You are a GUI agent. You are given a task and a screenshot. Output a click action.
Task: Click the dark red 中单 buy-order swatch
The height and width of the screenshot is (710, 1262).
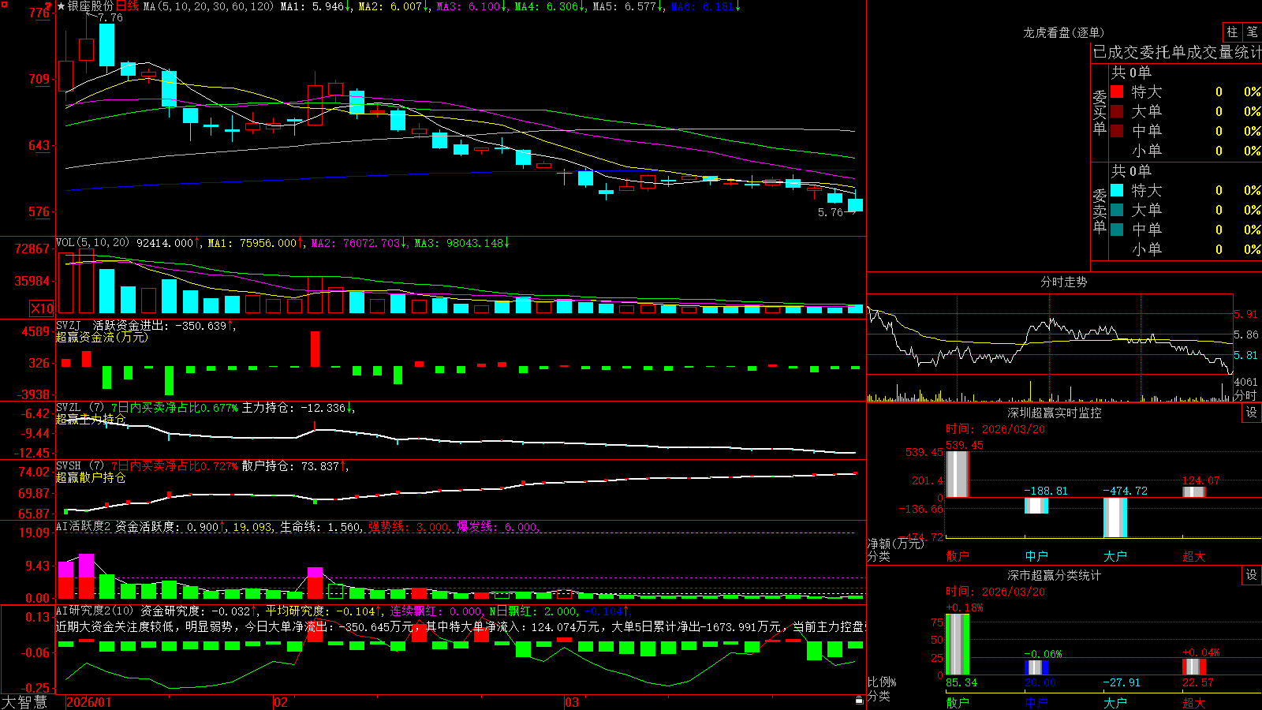pyautogui.click(x=1117, y=131)
